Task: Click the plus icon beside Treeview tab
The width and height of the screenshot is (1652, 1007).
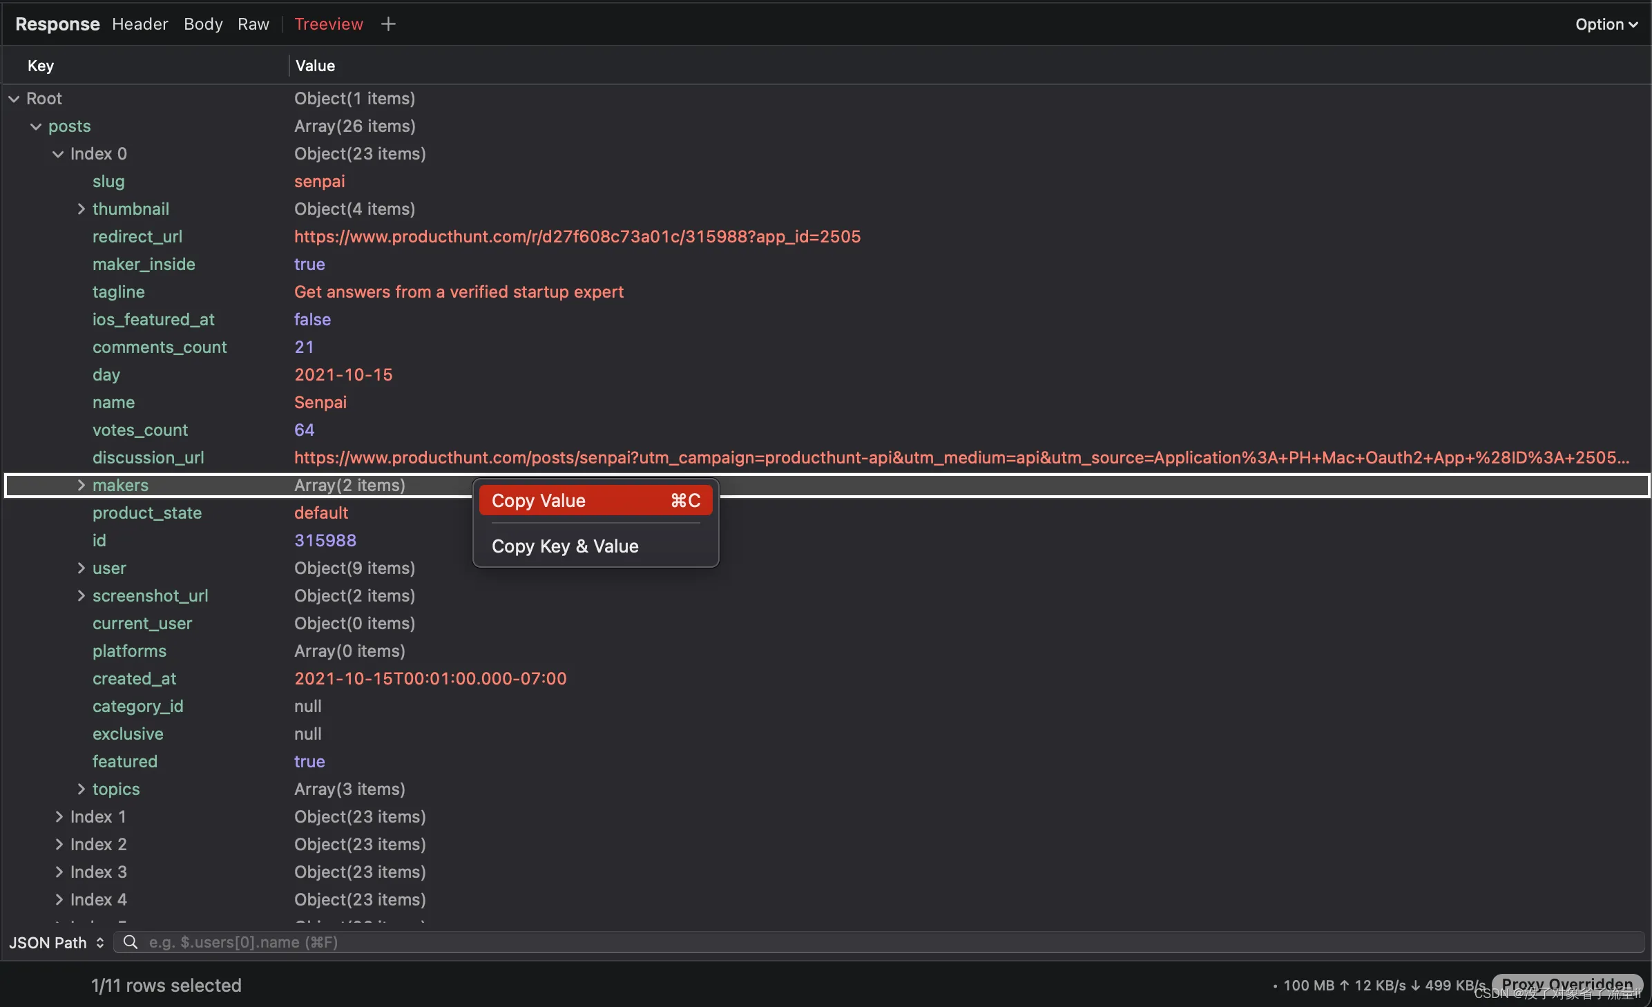Action: point(388,24)
